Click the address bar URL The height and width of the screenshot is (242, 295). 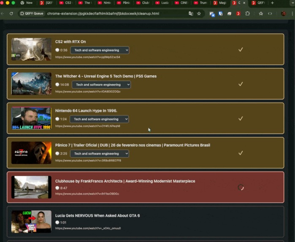(x=103, y=14)
